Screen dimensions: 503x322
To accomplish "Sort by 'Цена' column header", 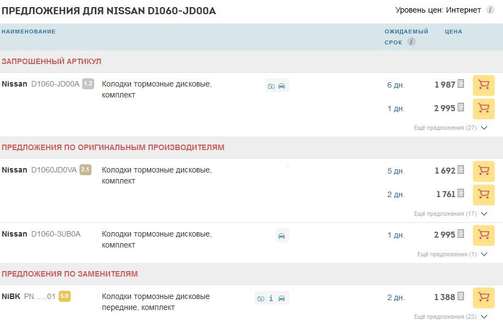I will 453,32.
